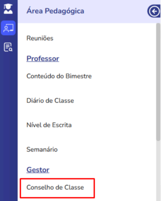Open the class diary entry under Professor
The image size is (161, 201).
point(50,101)
